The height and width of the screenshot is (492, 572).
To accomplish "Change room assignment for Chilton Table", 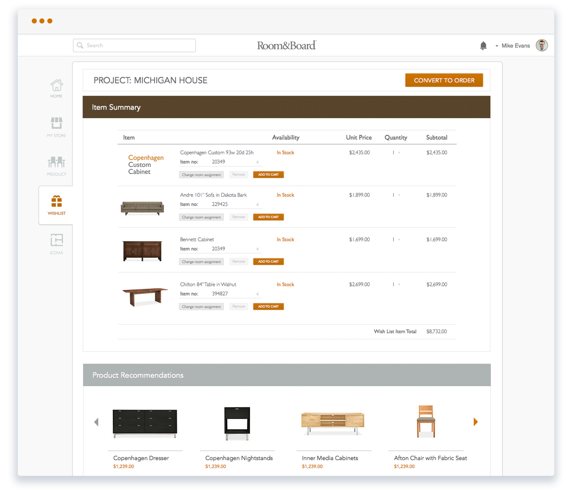I will (x=201, y=307).
